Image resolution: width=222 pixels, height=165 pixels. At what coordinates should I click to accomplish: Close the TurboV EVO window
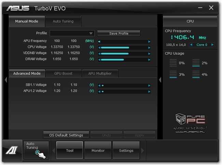click(x=211, y=8)
